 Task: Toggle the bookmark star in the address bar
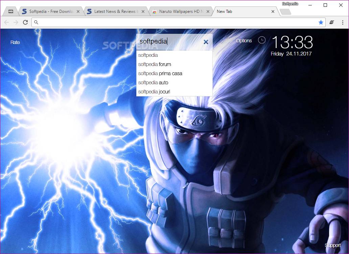pos(321,22)
